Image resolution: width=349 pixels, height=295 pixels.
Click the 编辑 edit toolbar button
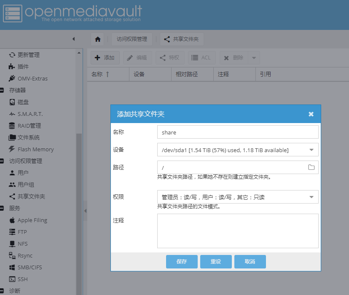pyautogui.click(x=137, y=58)
